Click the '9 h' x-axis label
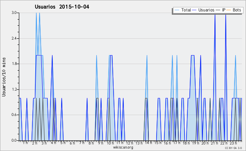This screenshot has height=151, width=246. click(x=100, y=143)
